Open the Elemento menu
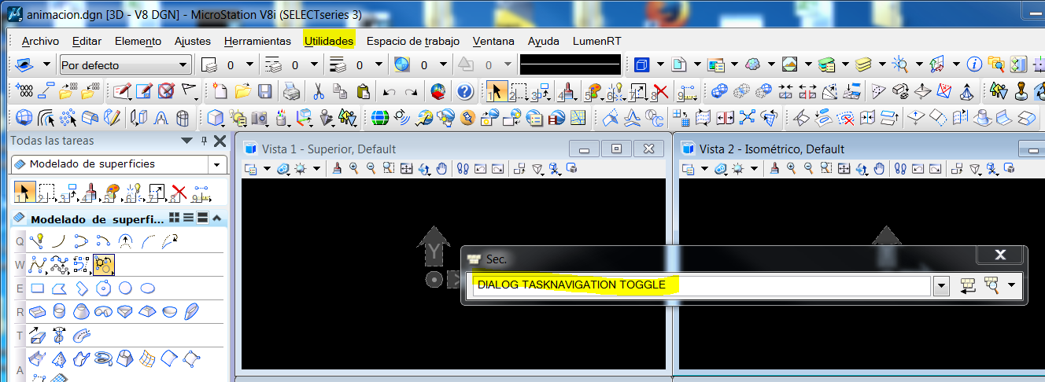 [x=138, y=41]
